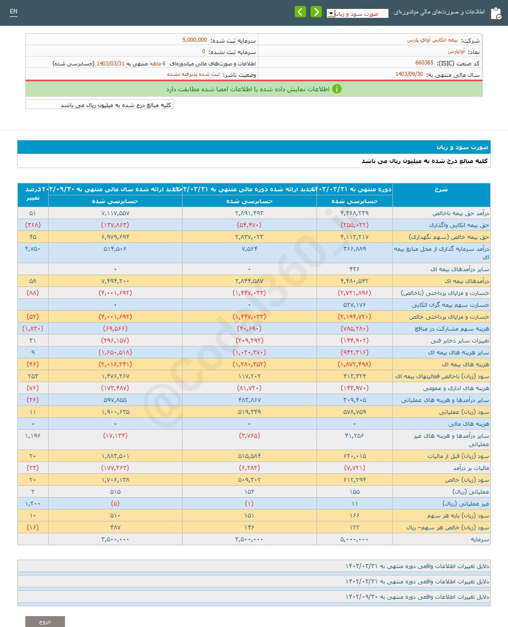Image resolution: width=508 pixels, height=627 pixels.
Task: Switch language using the EN link
Action: point(13,11)
